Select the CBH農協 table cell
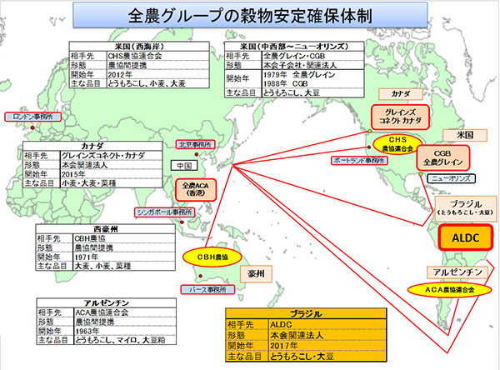500x370 pixels. pos(124,238)
